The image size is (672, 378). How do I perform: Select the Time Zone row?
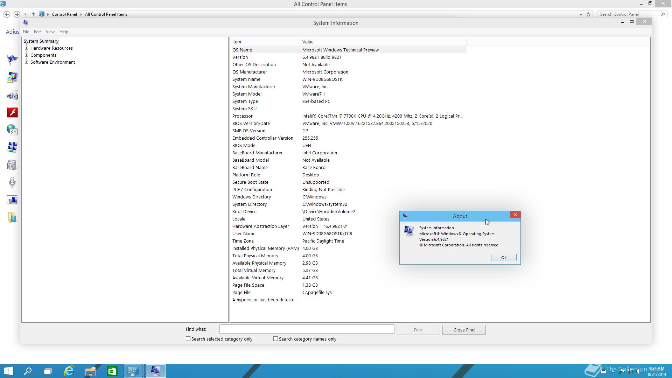click(349, 241)
